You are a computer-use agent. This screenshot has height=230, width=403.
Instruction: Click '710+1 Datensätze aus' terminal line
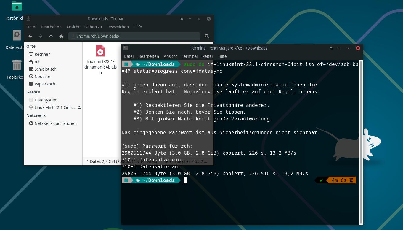point(151,166)
